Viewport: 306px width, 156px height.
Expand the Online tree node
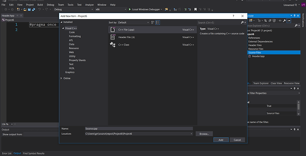coord(61,78)
